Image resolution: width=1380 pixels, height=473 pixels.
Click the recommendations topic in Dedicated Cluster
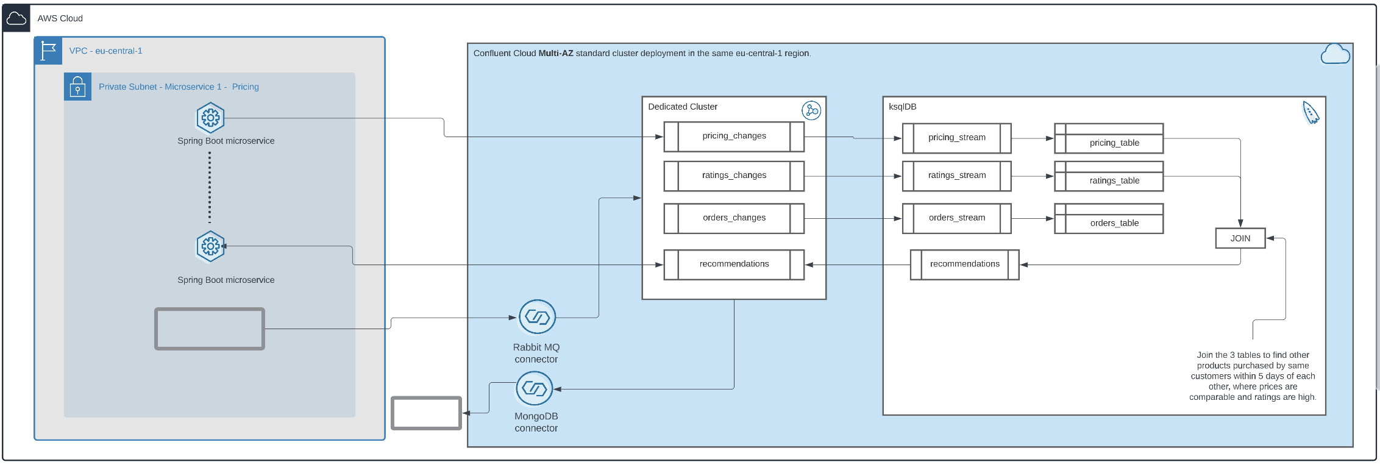[734, 265]
